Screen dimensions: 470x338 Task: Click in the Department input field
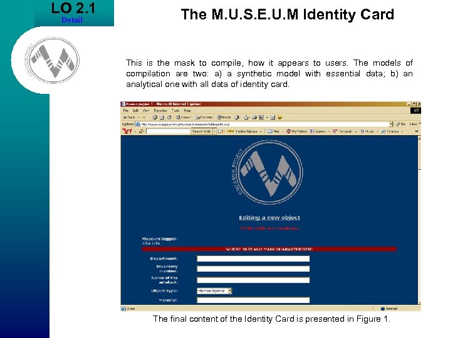(x=253, y=259)
